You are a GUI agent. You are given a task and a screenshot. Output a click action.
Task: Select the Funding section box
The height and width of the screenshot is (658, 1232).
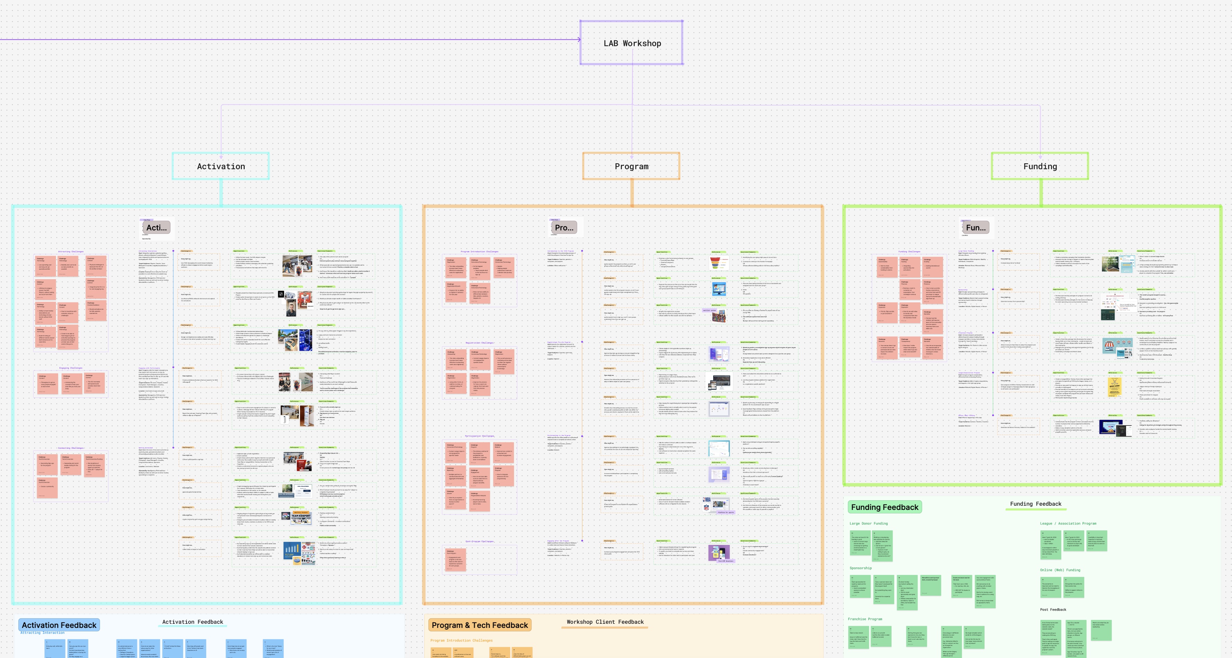pyautogui.click(x=1040, y=166)
